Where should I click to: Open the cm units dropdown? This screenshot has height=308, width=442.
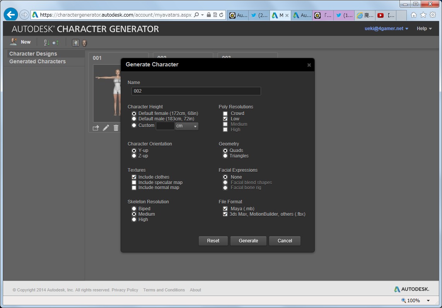tap(187, 126)
